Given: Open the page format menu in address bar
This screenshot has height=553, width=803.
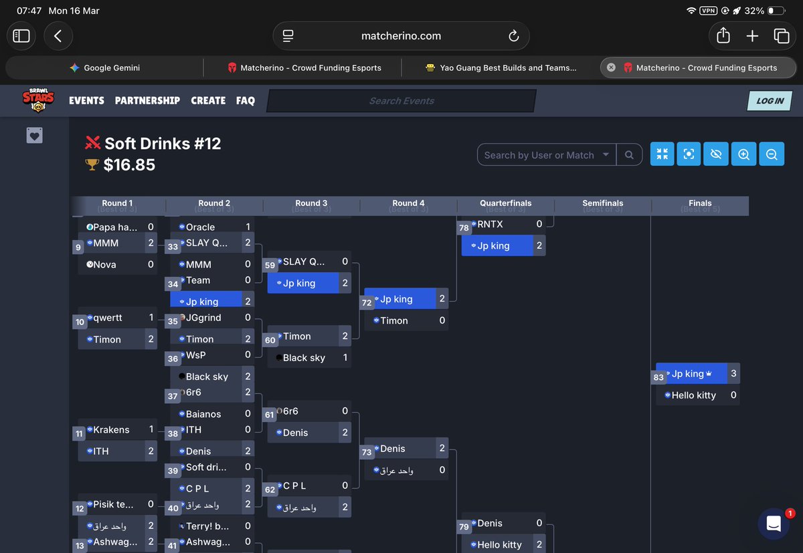Looking at the screenshot, I should (288, 36).
